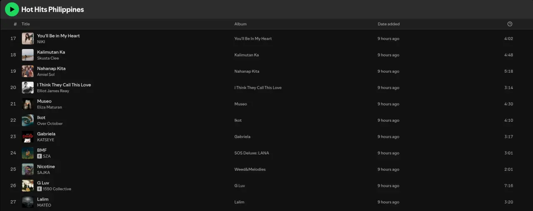Select track title Gabriela
Image resolution: width=533 pixels, height=211 pixels.
(x=46, y=134)
